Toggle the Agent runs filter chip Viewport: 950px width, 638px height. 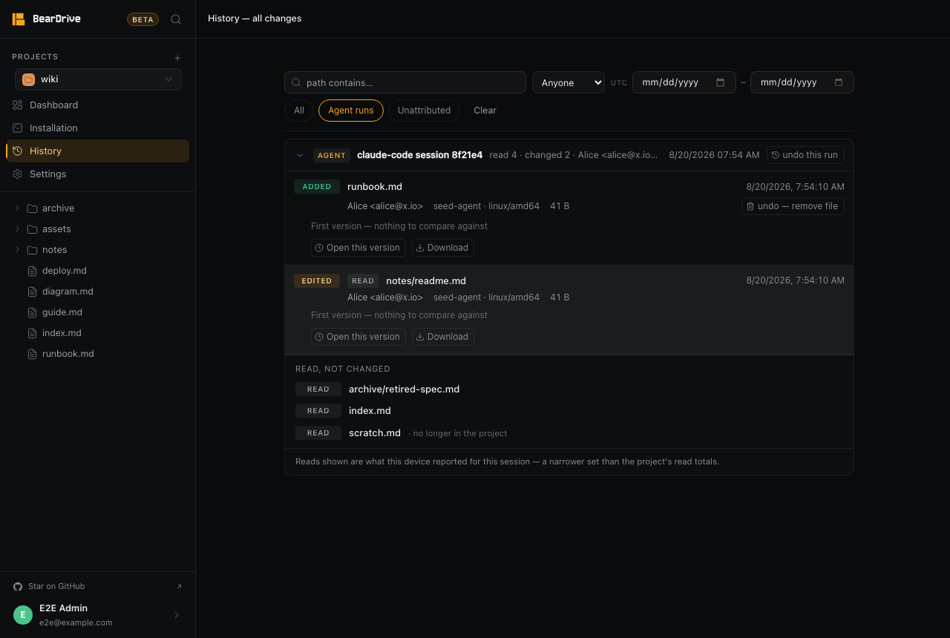(x=351, y=111)
